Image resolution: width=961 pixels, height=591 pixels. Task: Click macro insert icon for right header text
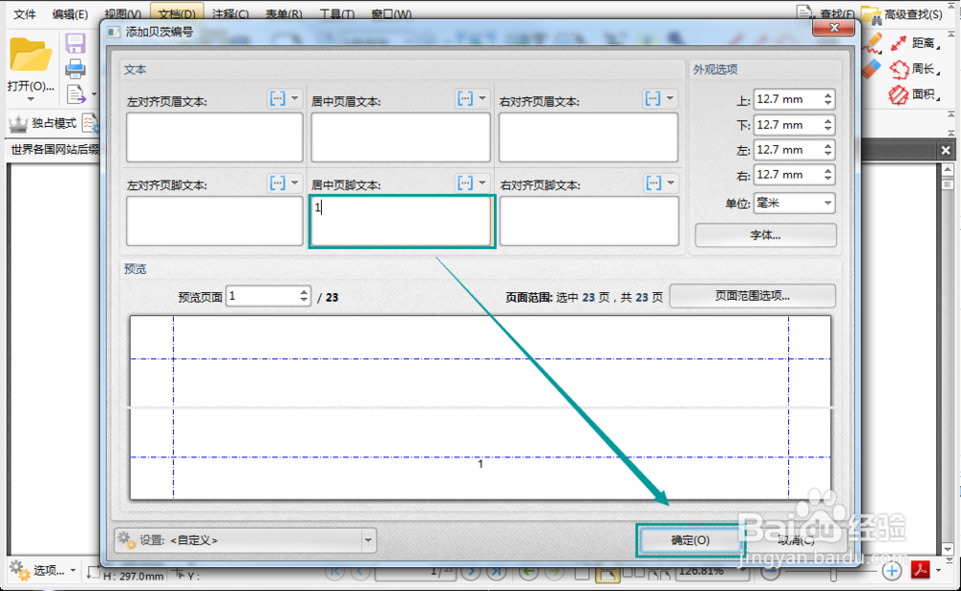pos(653,98)
